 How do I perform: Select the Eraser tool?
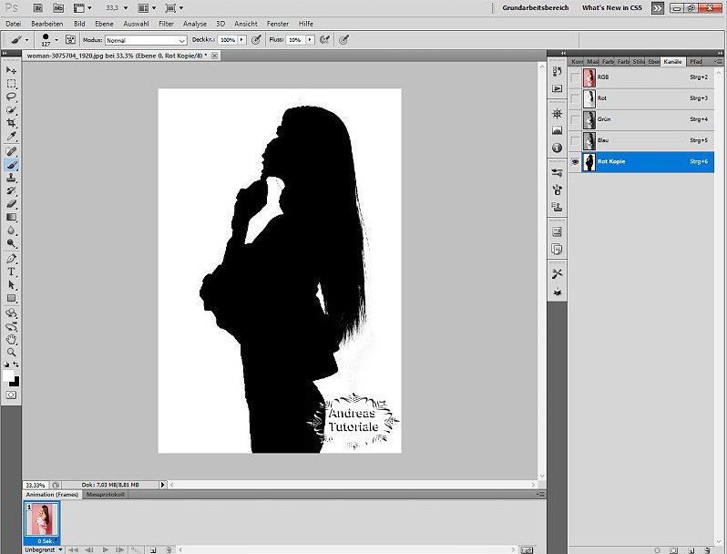click(x=11, y=204)
